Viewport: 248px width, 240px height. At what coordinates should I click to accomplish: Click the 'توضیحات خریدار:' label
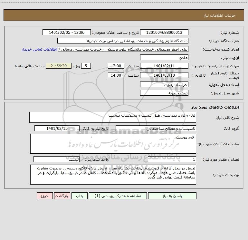pyautogui.click(x=226, y=175)
